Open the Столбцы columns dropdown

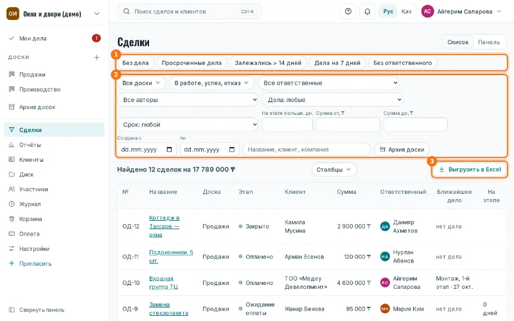click(334, 169)
